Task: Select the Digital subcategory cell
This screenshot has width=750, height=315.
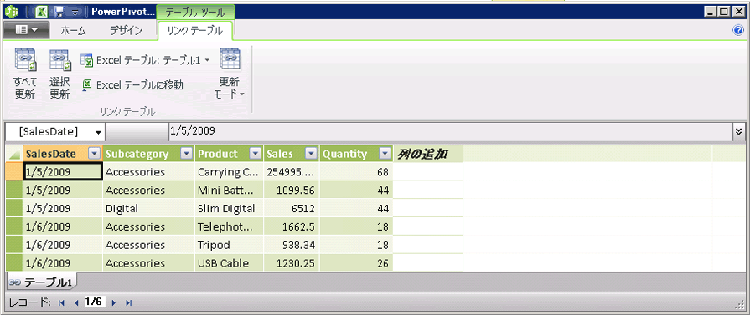Action: coord(149,209)
